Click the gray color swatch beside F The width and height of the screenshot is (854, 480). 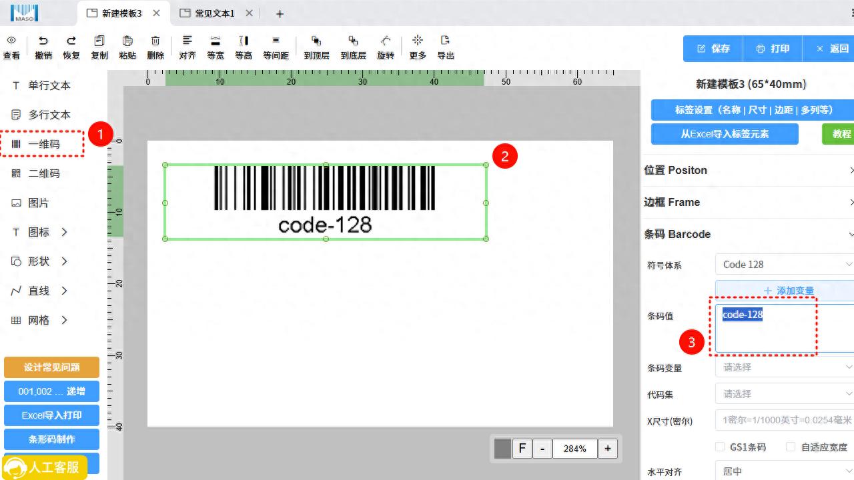coord(502,449)
